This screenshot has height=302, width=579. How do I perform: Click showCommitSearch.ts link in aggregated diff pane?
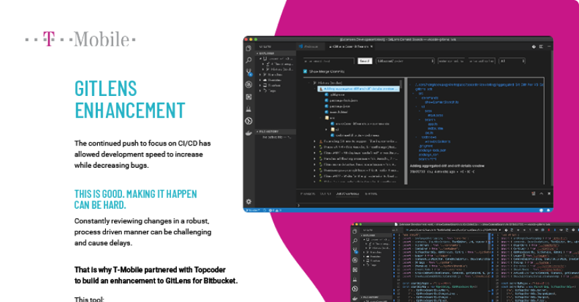pos(441,102)
